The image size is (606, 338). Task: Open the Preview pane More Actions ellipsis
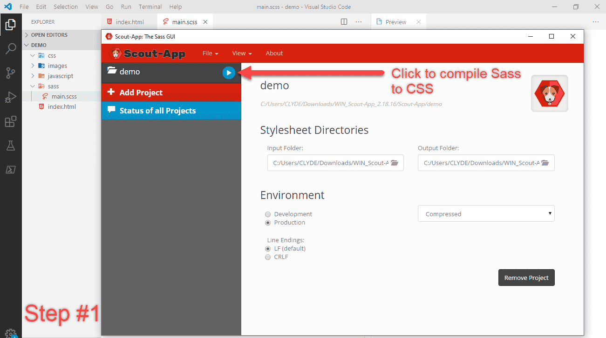(596, 22)
